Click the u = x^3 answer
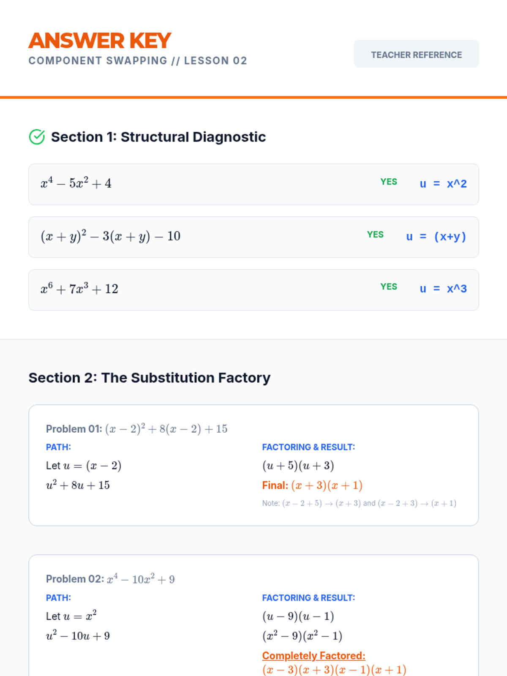Screen dimensions: 507x676 443,289
